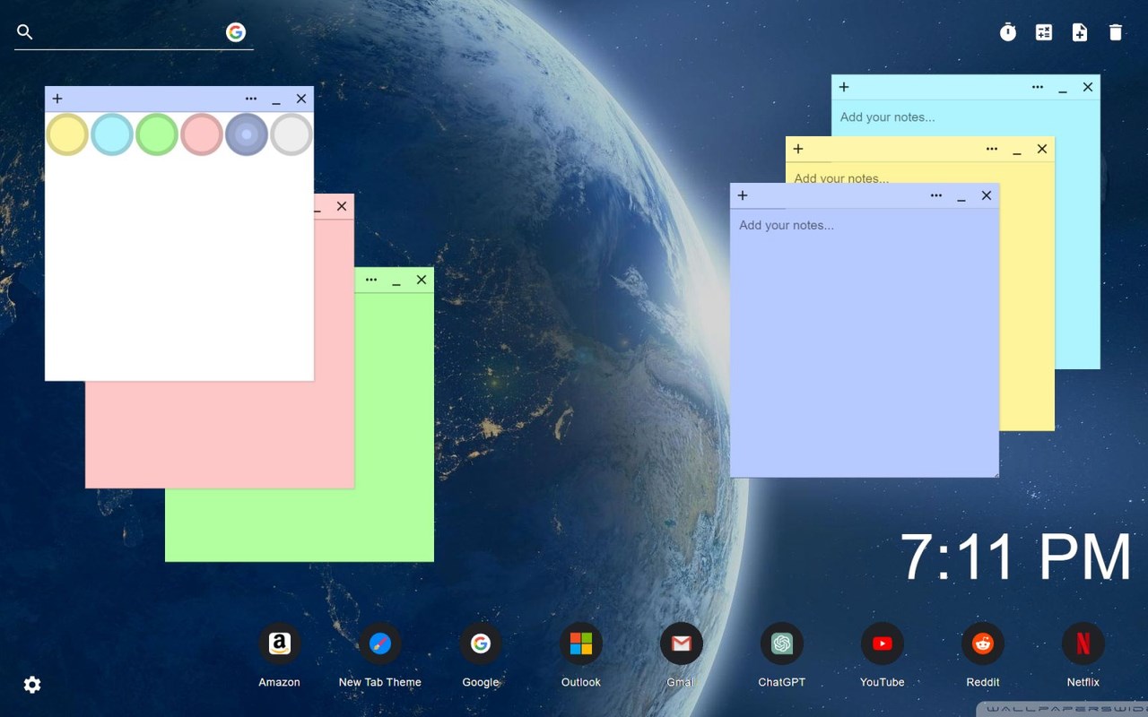The image size is (1148, 717).
Task: Click the plus on the yellow note
Action: pyautogui.click(x=798, y=149)
